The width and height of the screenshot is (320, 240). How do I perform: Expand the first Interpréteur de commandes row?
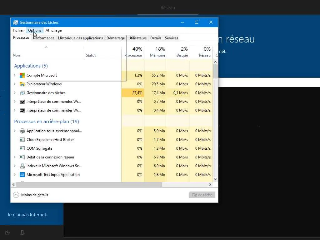pos(15,102)
